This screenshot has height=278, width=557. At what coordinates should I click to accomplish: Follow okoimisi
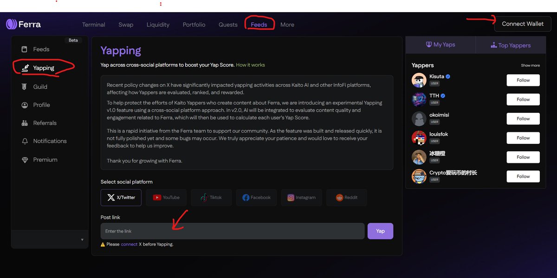(x=523, y=119)
